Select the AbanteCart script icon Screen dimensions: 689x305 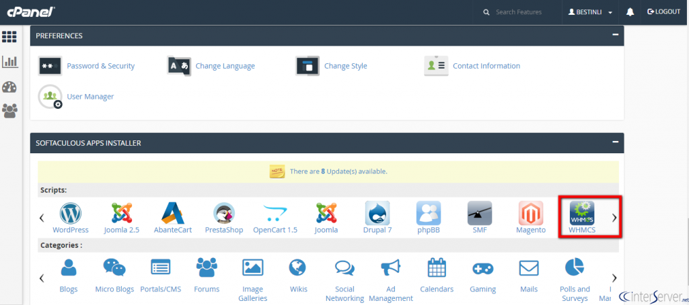coord(173,213)
